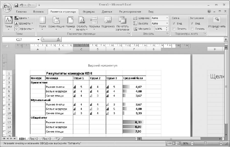230x147 pixels.
Task: Toggle Заголовки Вид (headings view) checkbox
Action: pos(192,23)
